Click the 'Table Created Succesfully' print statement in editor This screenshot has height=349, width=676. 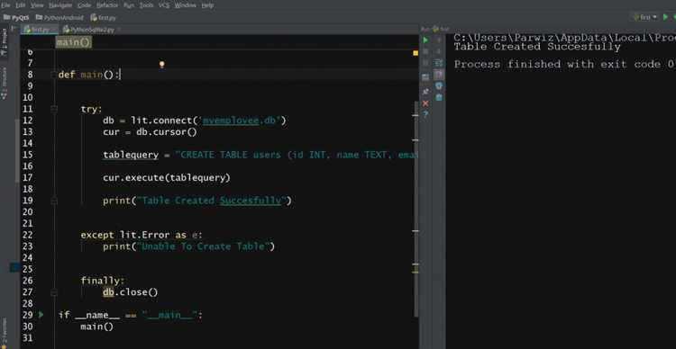tap(197, 201)
